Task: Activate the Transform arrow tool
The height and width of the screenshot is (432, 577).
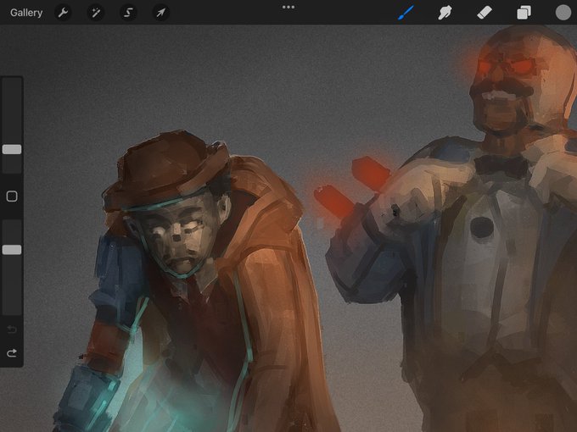Action: [x=161, y=13]
